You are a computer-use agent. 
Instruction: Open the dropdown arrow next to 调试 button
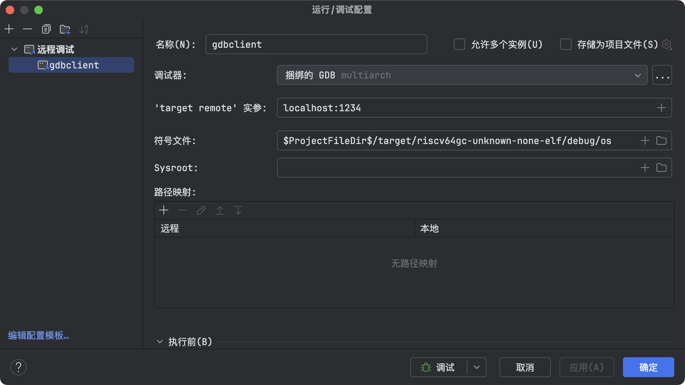click(477, 367)
